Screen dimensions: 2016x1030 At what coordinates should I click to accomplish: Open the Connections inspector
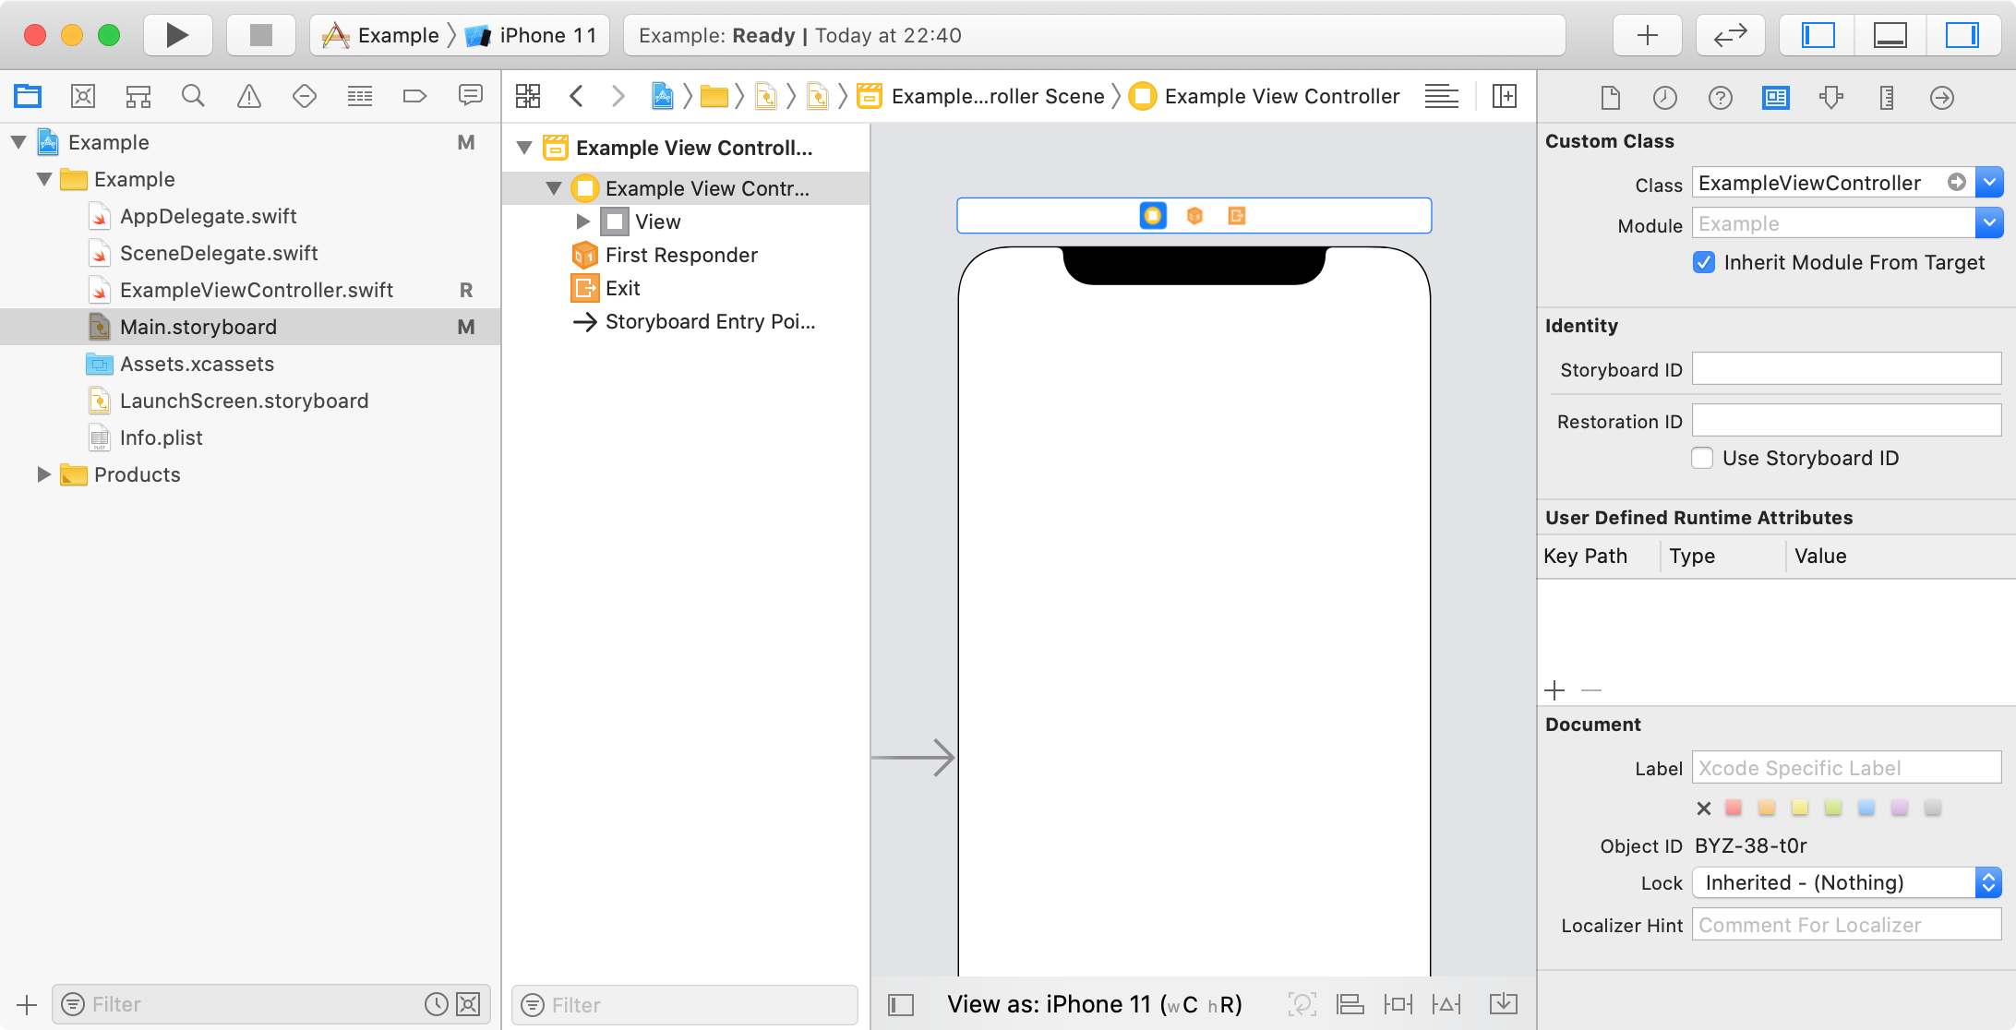tap(1942, 97)
